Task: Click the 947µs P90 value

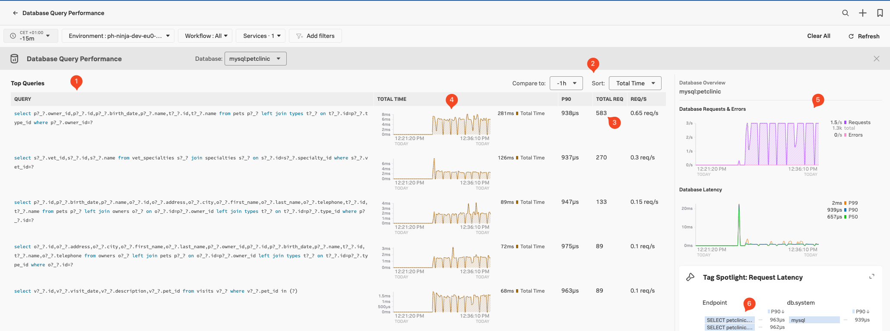Action: pyautogui.click(x=570, y=202)
